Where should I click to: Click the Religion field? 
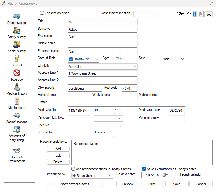137,133
